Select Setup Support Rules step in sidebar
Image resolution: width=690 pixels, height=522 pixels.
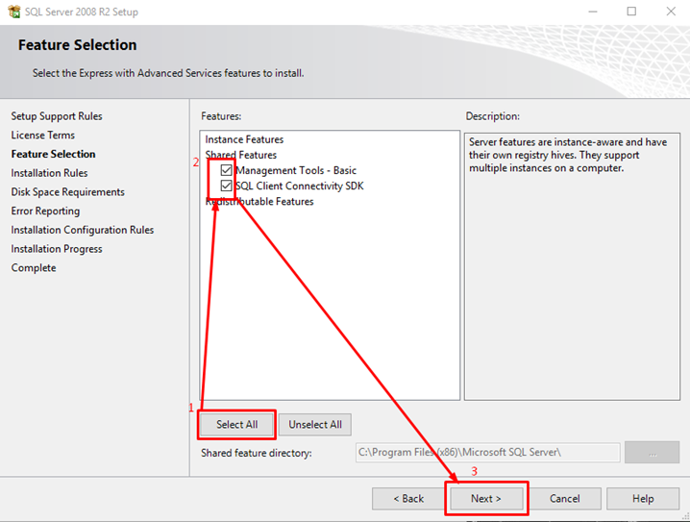(x=57, y=116)
